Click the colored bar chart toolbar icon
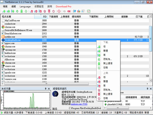The image size is (153, 115). coord(79,11)
